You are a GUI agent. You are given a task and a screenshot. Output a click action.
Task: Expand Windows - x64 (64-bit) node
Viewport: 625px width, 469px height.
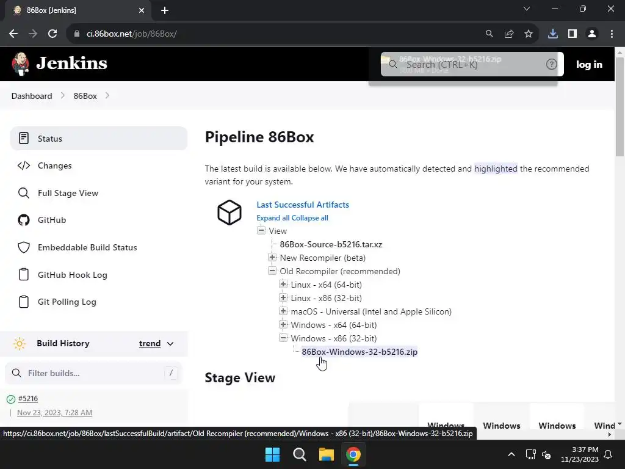(x=283, y=324)
